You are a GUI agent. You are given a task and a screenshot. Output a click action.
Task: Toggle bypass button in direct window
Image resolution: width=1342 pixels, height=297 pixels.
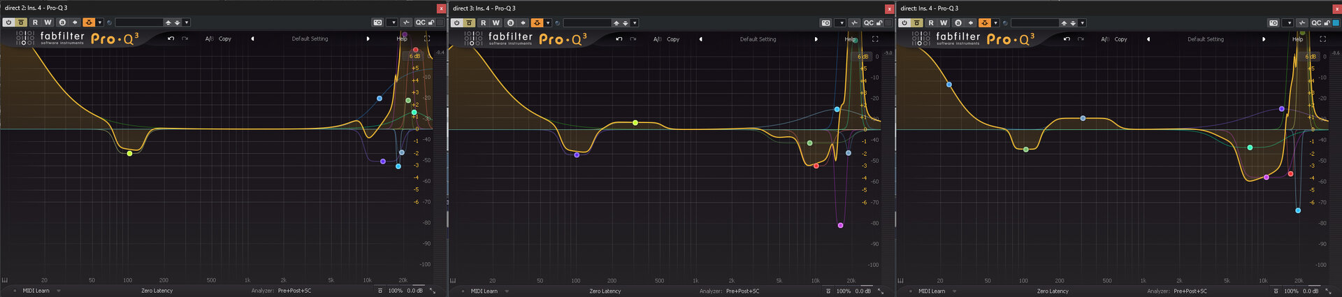coord(916,23)
